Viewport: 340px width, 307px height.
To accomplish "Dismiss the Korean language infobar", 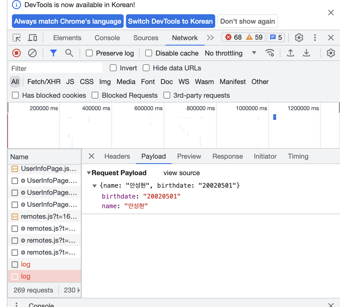I will [331, 13].
